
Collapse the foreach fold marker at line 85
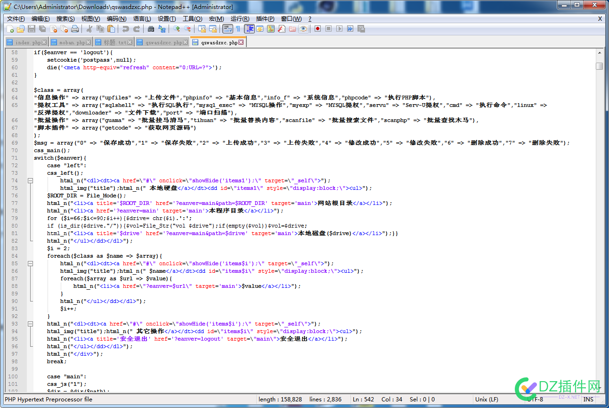pyautogui.click(x=30, y=263)
